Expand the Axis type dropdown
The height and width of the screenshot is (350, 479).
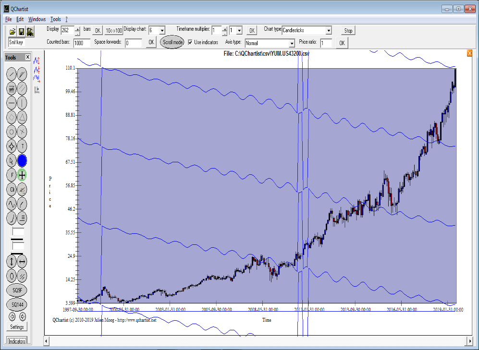292,43
